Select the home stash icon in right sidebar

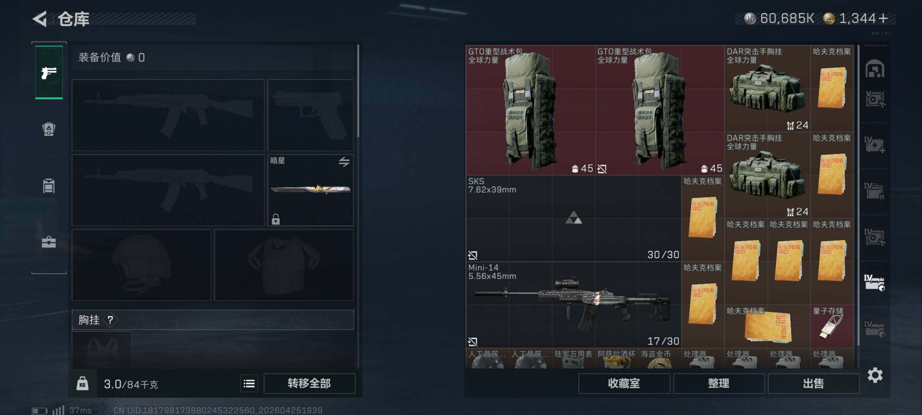pos(875,68)
